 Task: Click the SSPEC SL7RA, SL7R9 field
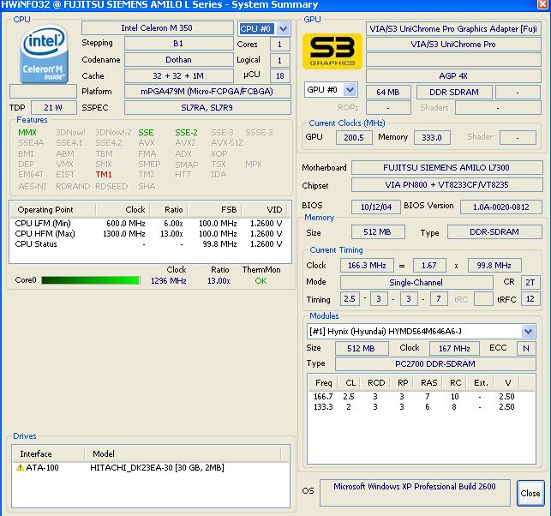(x=207, y=107)
